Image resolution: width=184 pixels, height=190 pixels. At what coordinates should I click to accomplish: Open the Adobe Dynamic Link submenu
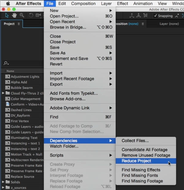click(x=80, y=108)
